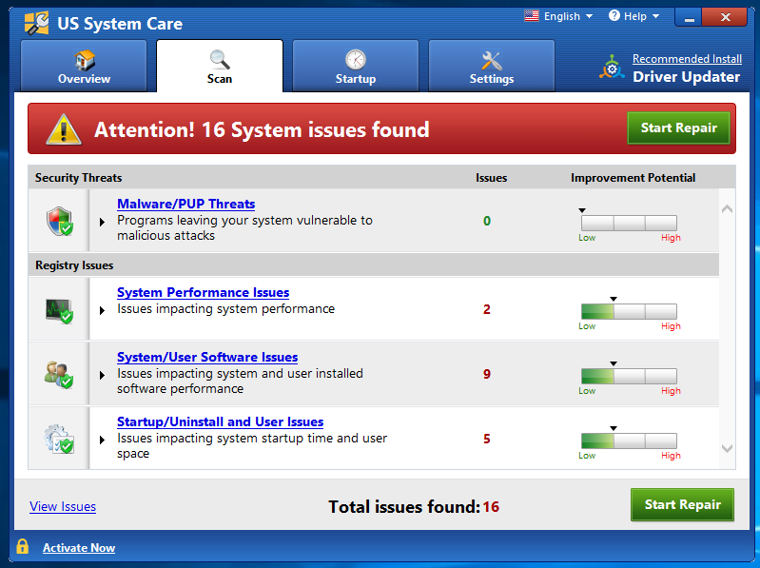Minimize the US System Care window
The height and width of the screenshot is (568, 760).
click(689, 17)
